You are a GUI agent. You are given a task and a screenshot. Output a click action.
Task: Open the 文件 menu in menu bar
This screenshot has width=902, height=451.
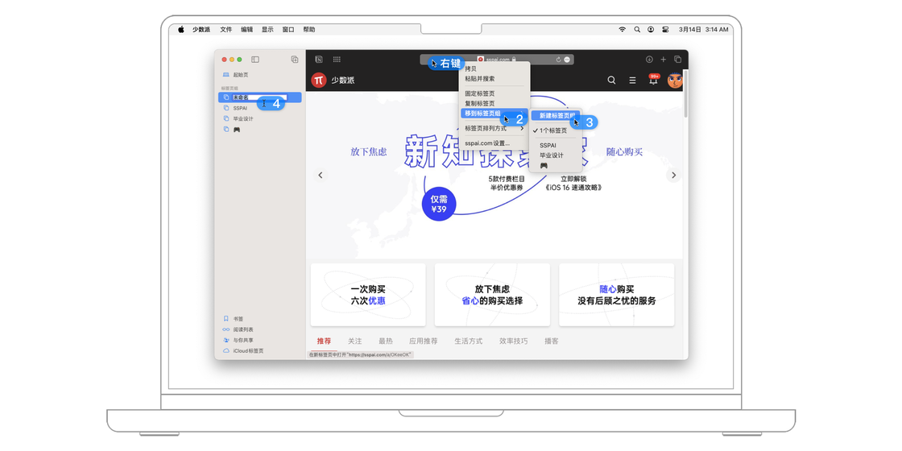click(x=225, y=29)
